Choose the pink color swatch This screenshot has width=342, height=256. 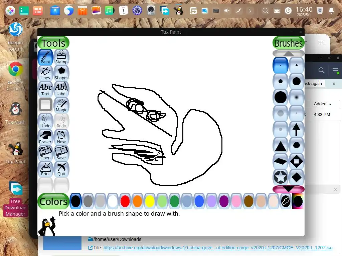236,201
